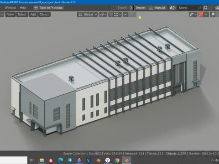Viewport: 219px width, 164px height.
Task: Open the first Blender icon in taskbar
Action: pos(98,160)
